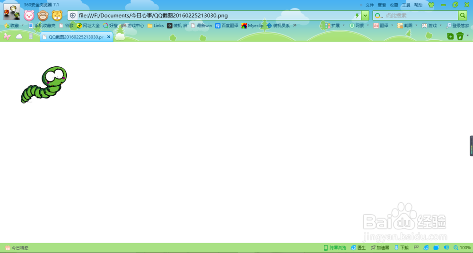
Task: Open the 文件 menu
Action: click(x=369, y=5)
